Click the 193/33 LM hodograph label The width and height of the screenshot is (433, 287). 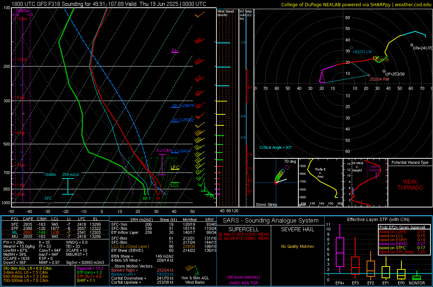point(362,52)
